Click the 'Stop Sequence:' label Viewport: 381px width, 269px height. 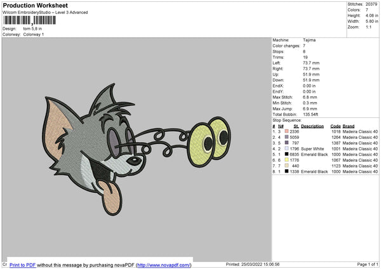(287, 120)
